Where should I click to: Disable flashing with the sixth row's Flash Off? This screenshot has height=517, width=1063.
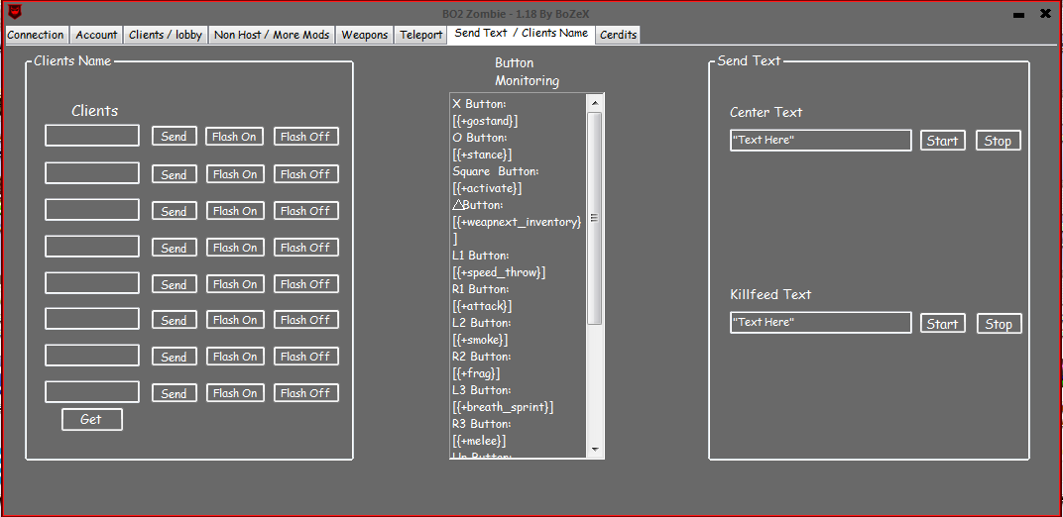(305, 319)
